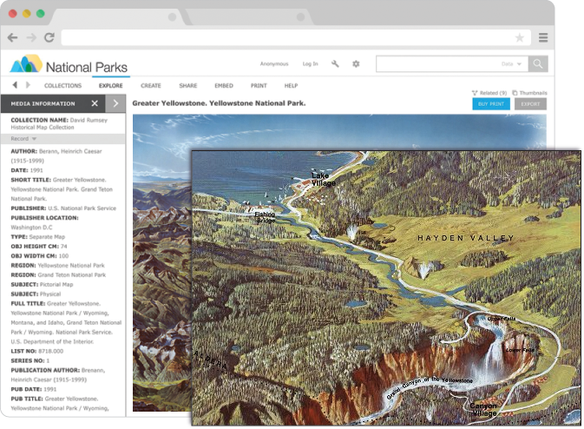
Task: Open the Related (9) link
Action: coord(489,93)
